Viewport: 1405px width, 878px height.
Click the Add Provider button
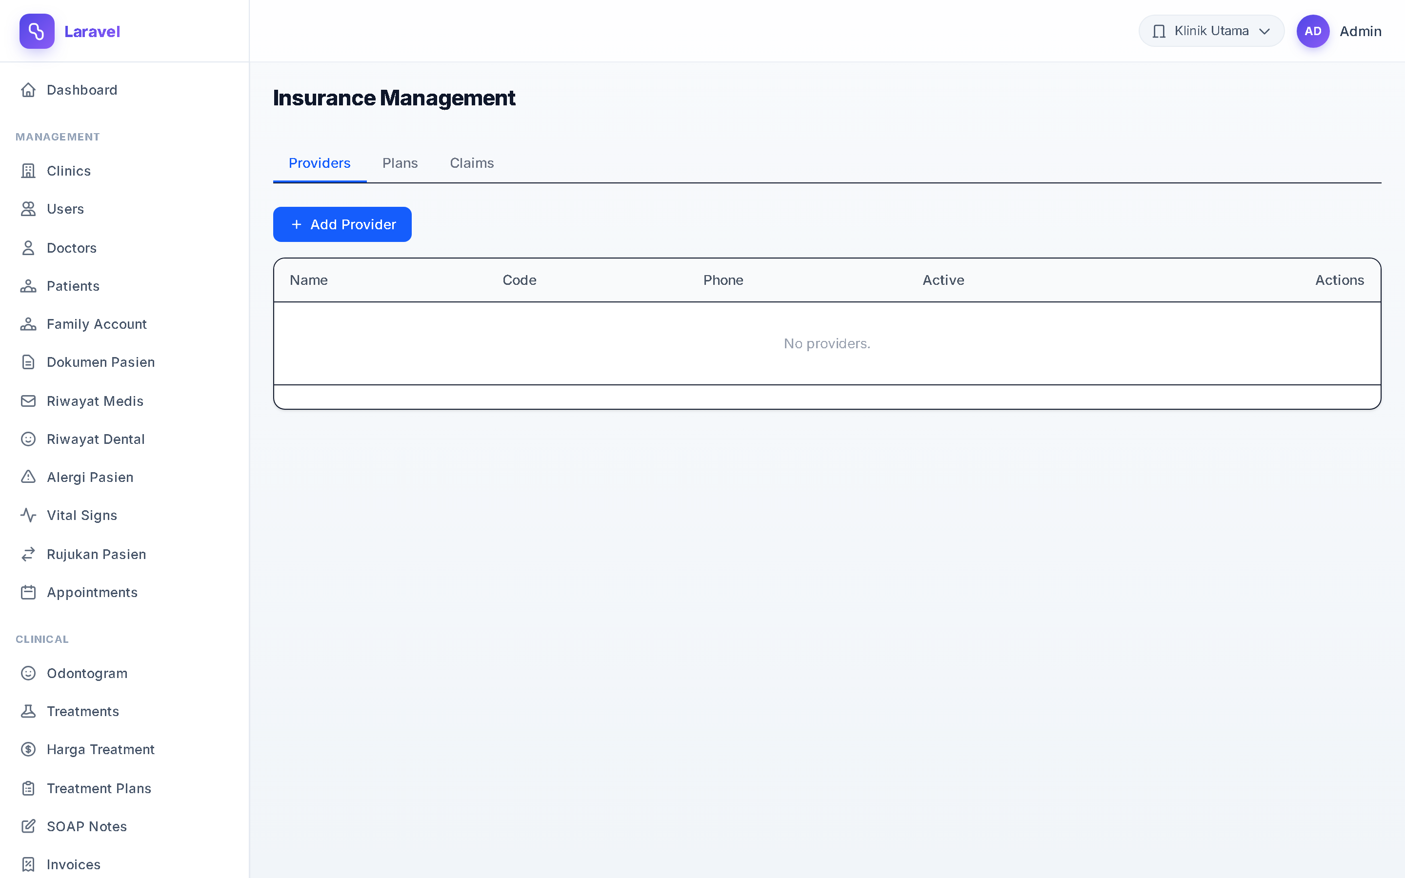pyautogui.click(x=342, y=224)
